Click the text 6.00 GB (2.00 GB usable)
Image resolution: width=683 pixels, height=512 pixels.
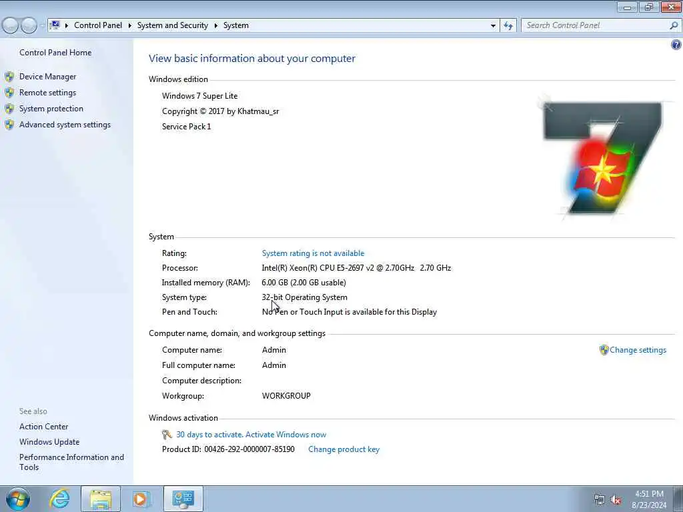coord(303,283)
